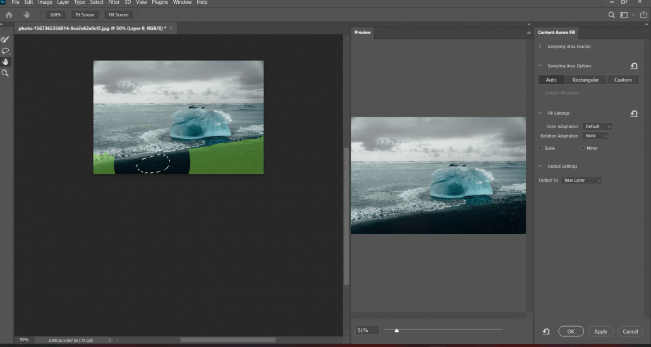Click the reset all settings icon beside OK
The height and width of the screenshot is (347, 651).
pyautogui.click(x=546, y=331)
